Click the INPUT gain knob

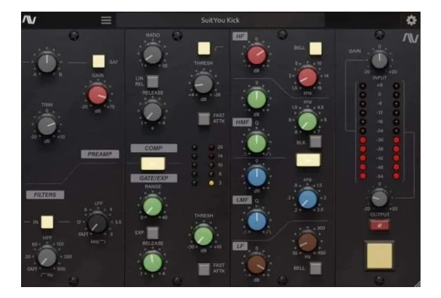coord(379,61)
